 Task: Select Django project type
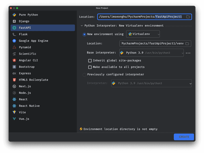43,21
